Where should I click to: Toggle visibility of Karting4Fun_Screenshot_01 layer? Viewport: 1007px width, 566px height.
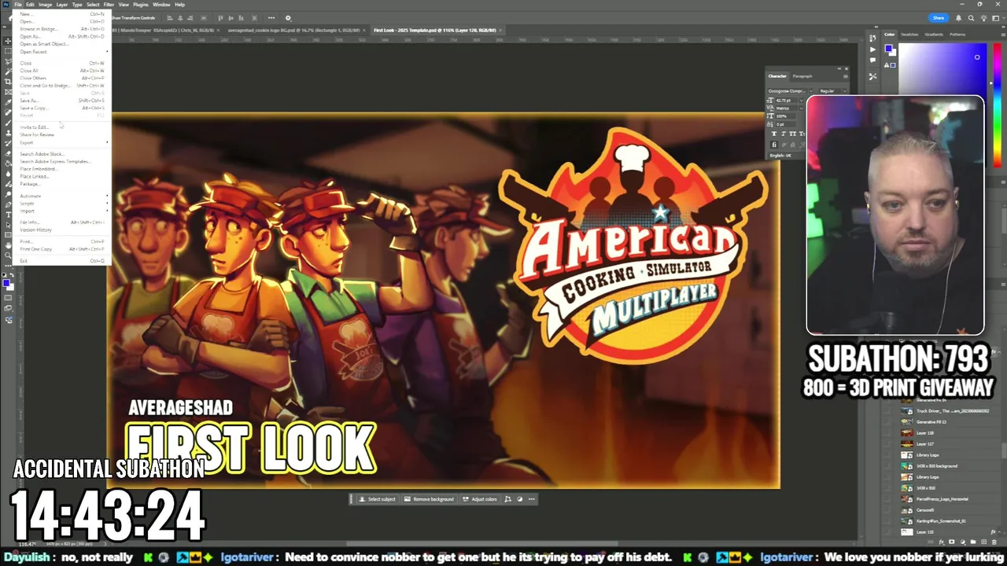coord(887,521)
